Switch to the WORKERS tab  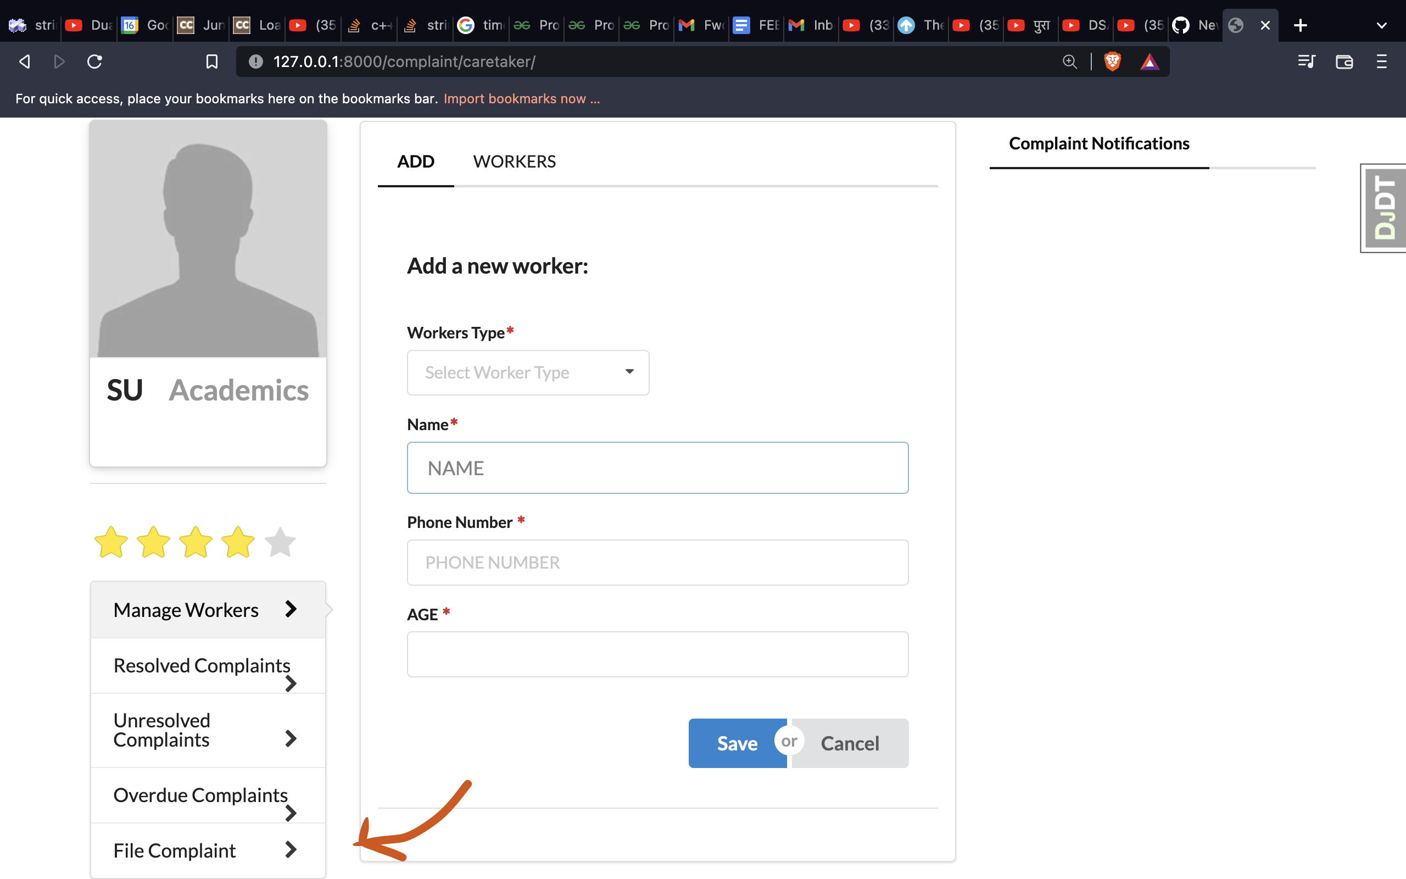[x=514, y=161]
